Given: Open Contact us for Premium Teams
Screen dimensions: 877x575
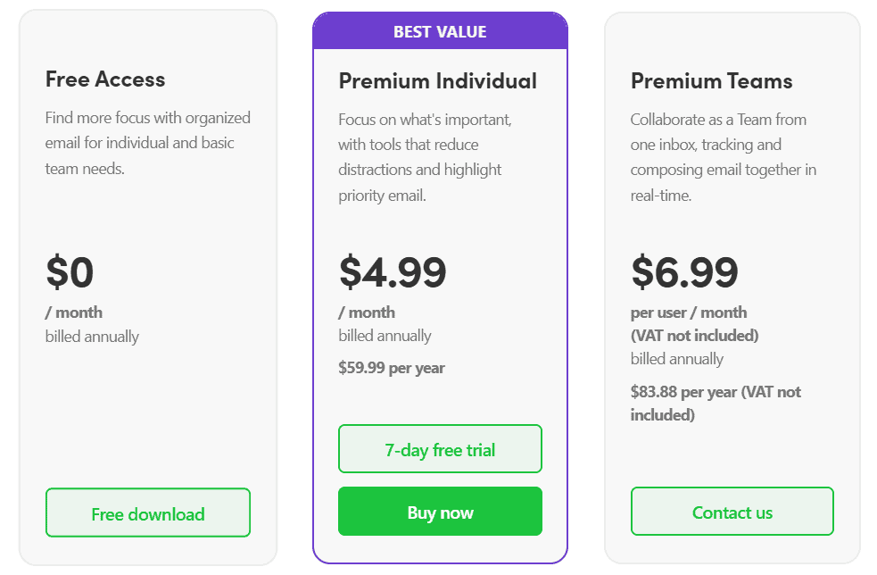Looking at the screenshot, I should coord(732,512).
